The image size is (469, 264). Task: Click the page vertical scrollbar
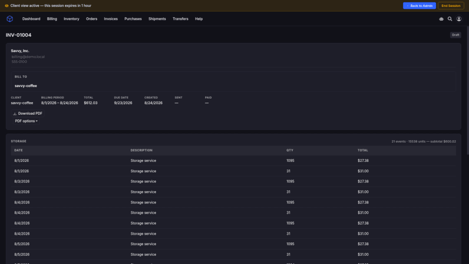pos(468,90)
